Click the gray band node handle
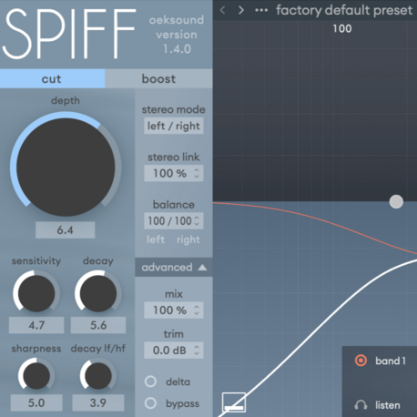 [396, 202]
